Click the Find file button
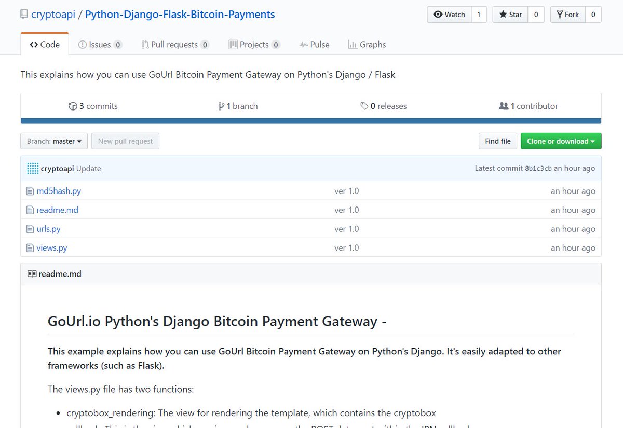 498,141
